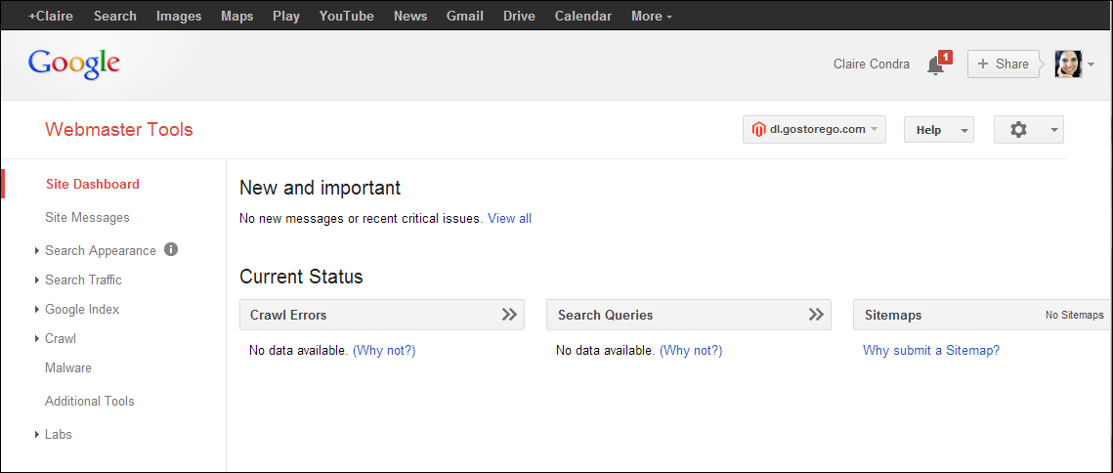Click the View all messages link
1113x473 pixels.
510,219
